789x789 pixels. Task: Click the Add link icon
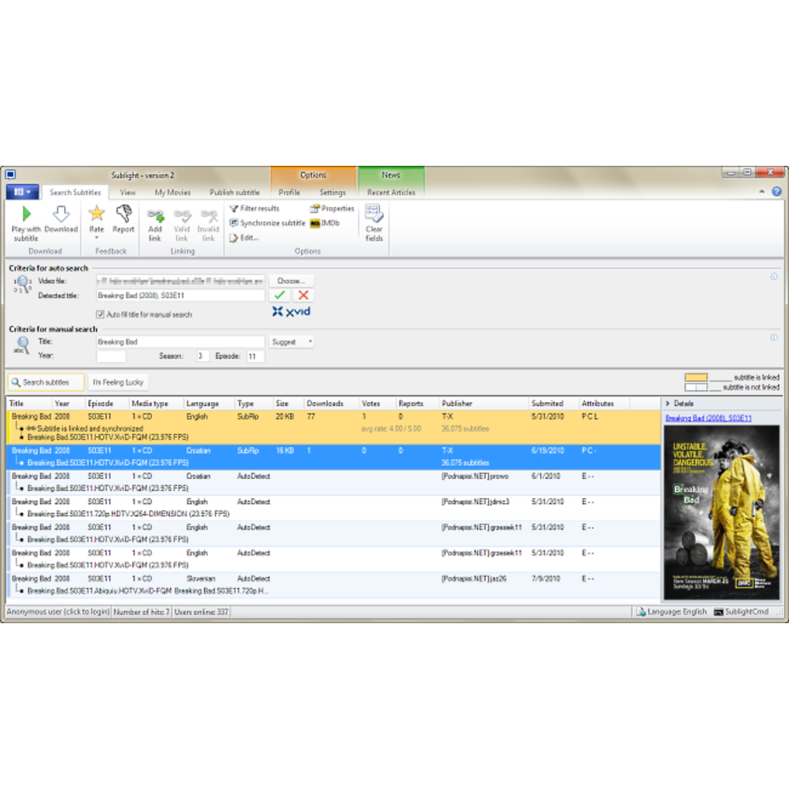tap(155, 216)
